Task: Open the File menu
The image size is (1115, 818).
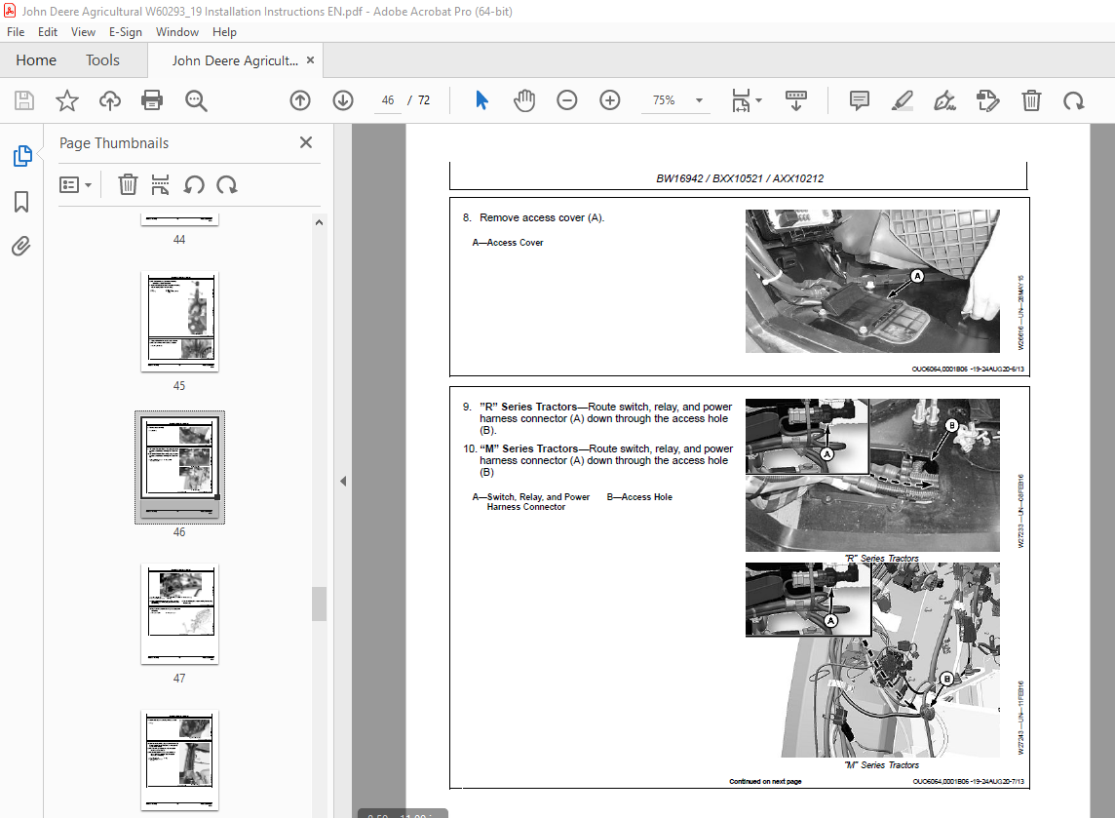Action: [x=16, y=32]
